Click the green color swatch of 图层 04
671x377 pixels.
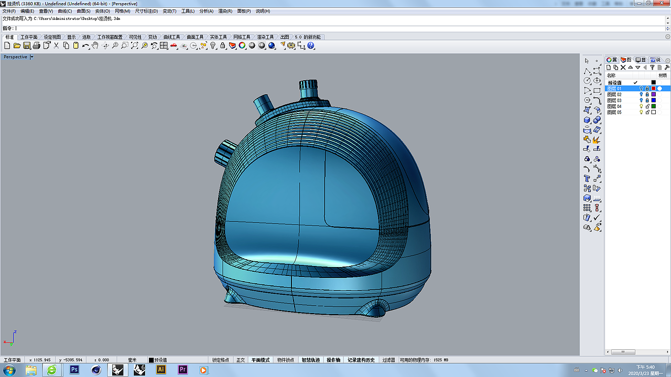click(654, 106)
